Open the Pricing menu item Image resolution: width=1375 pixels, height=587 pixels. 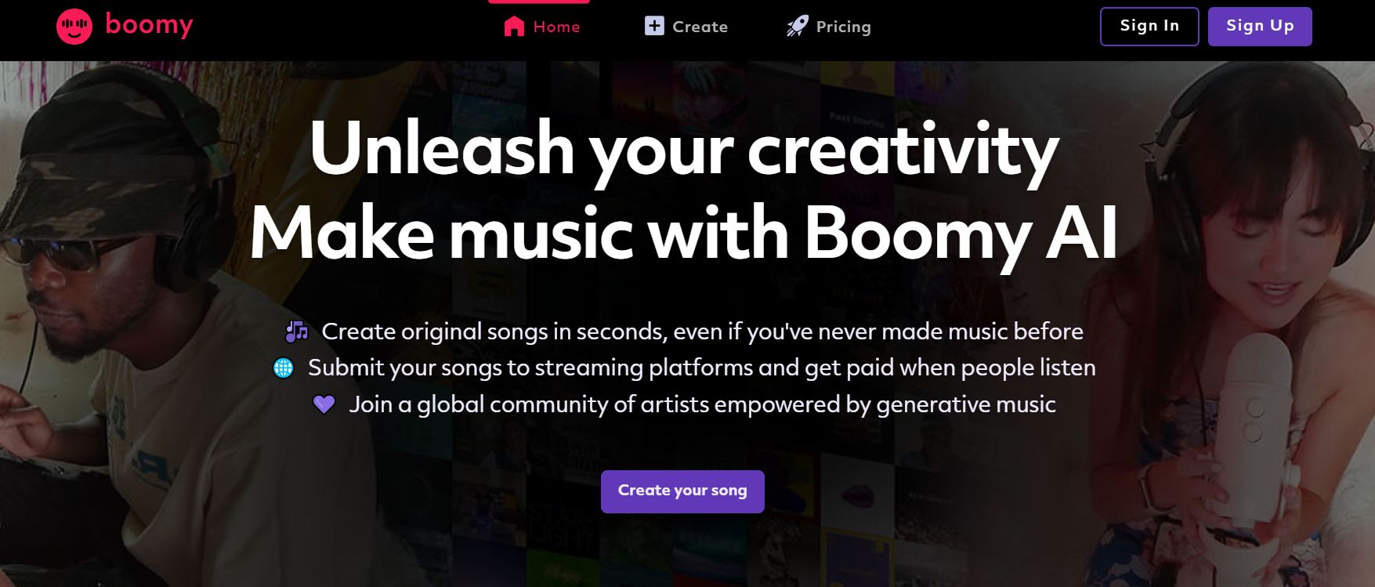pos(843,27)
